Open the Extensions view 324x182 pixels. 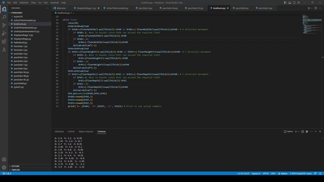[4, 41]
